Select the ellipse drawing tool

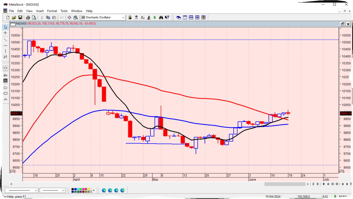tap(5, 87)
